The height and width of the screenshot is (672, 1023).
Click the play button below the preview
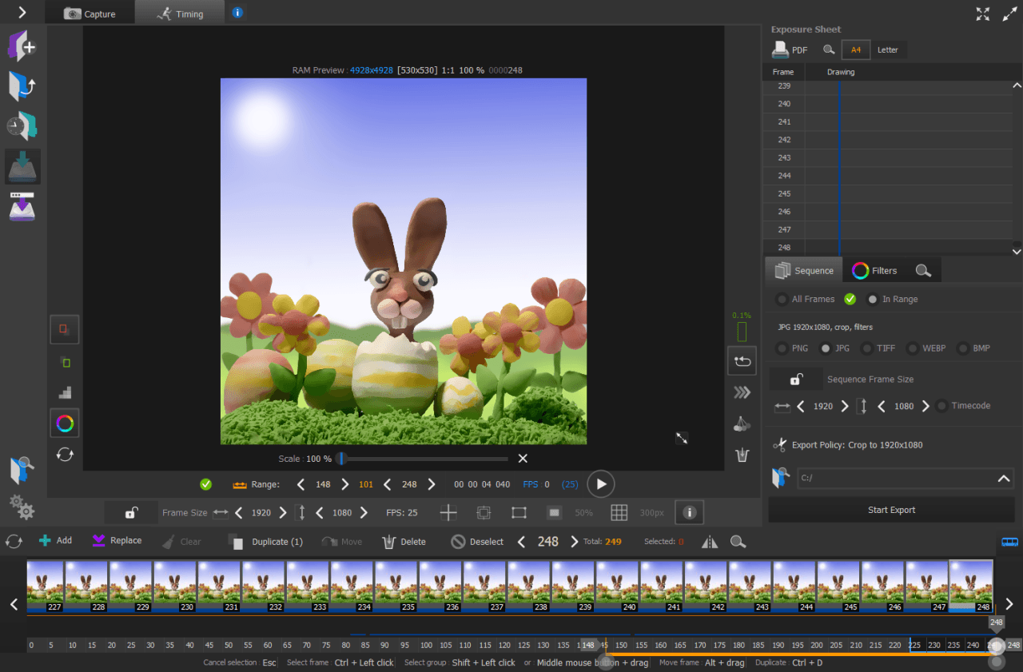coord(600,484)
